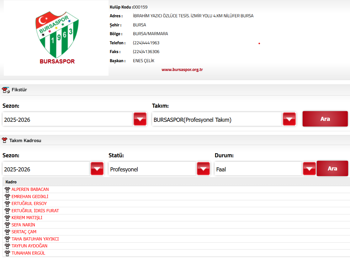This screenshot has width=350, height=259.
Task: Click the region value BURSA/MARMARA
Action: [x=151, y=34]
